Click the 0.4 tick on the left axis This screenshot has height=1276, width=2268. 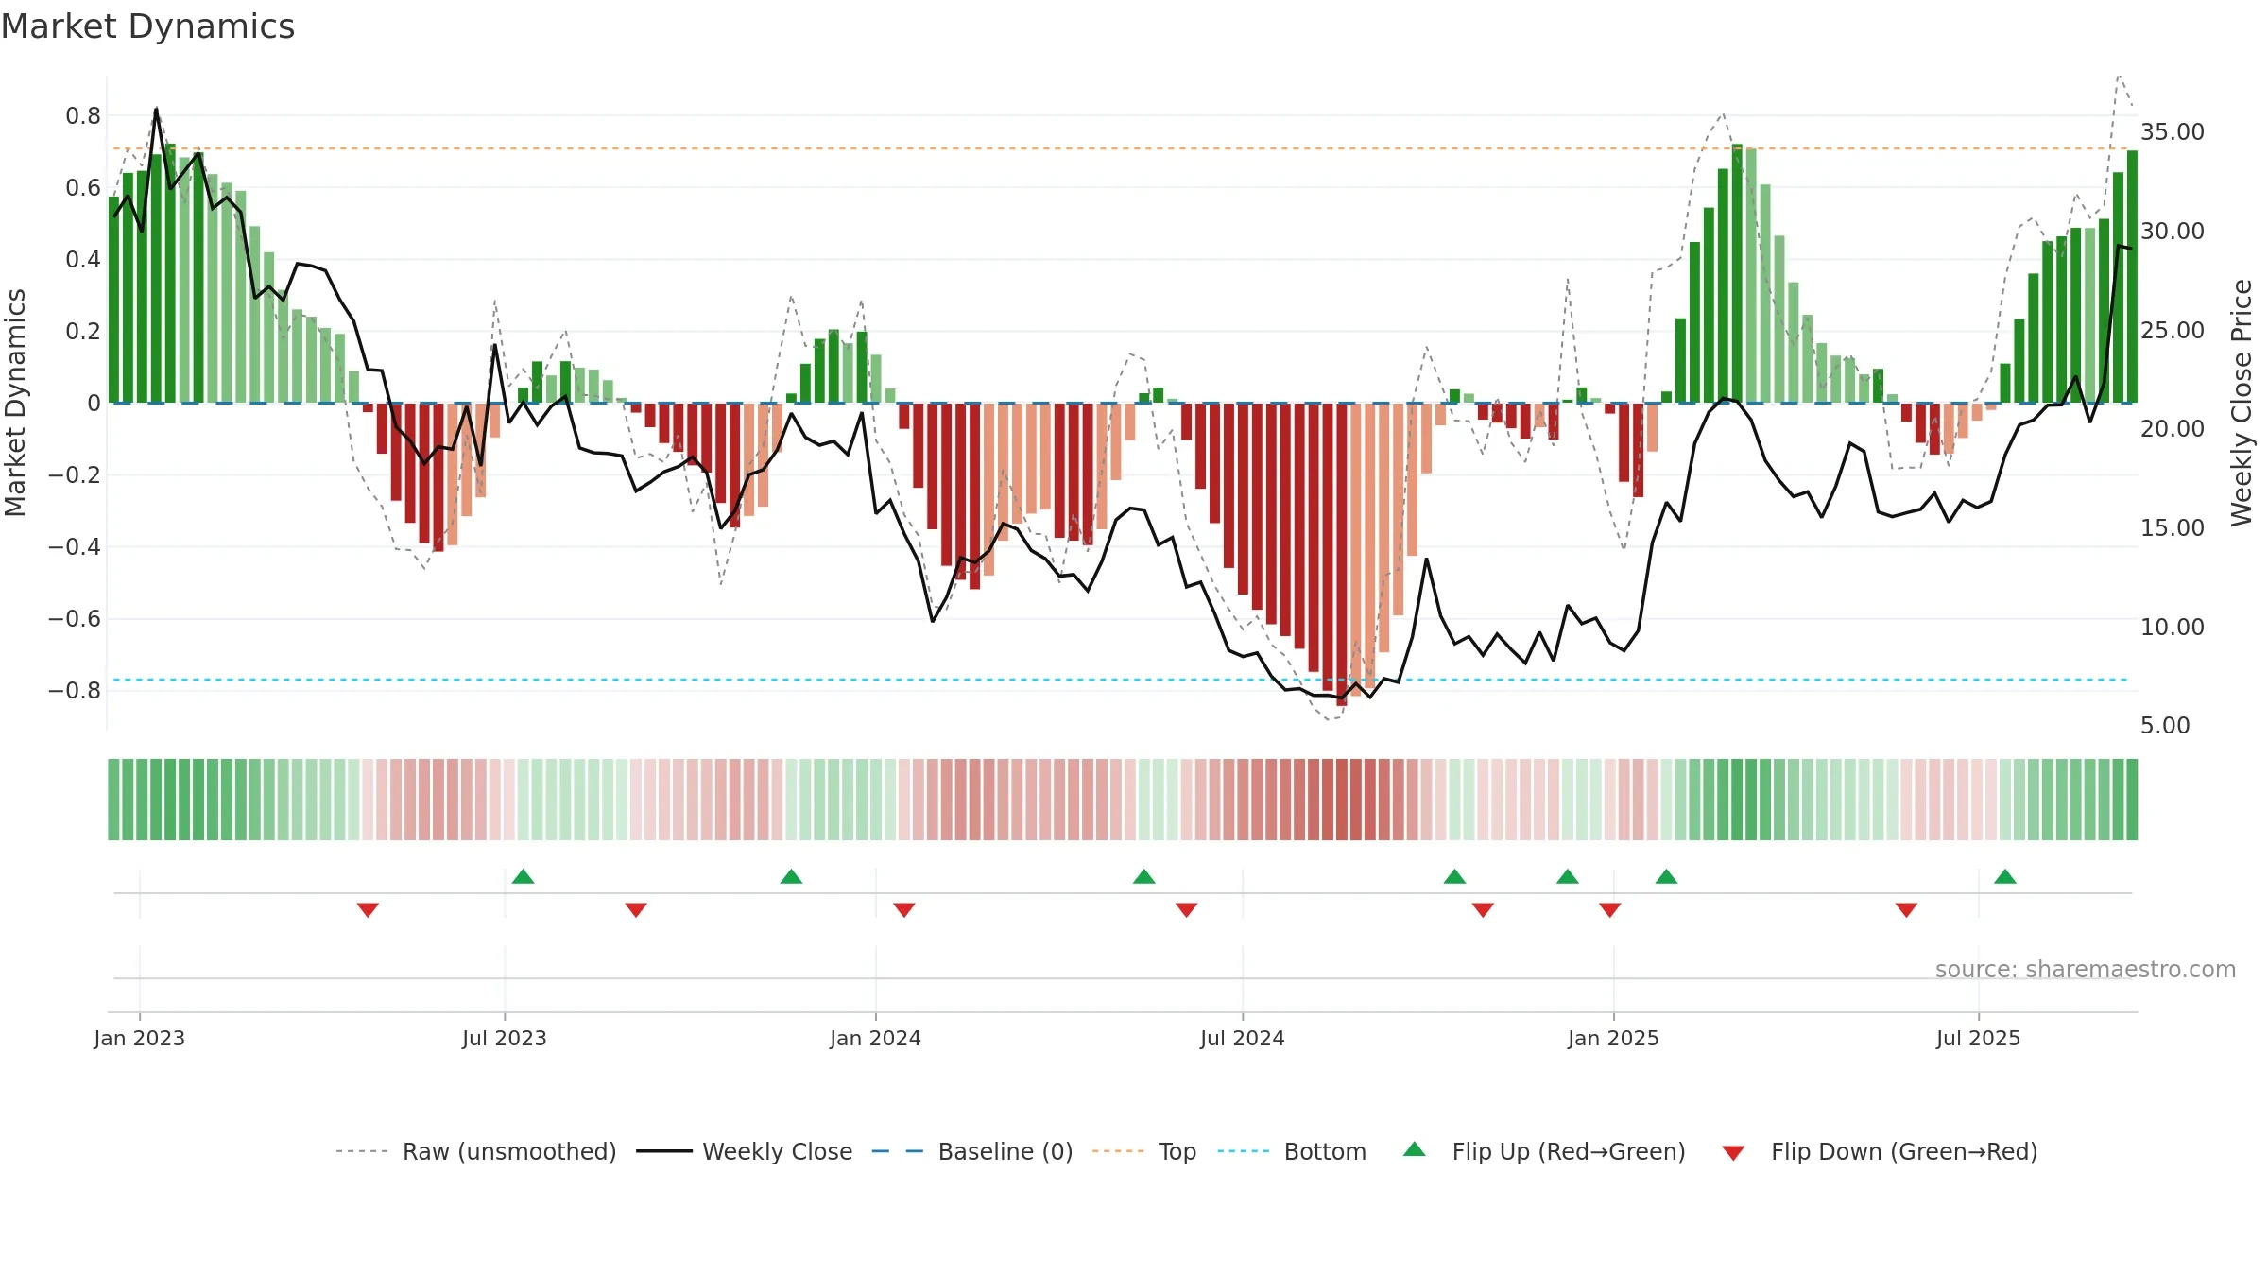point(83,260)
